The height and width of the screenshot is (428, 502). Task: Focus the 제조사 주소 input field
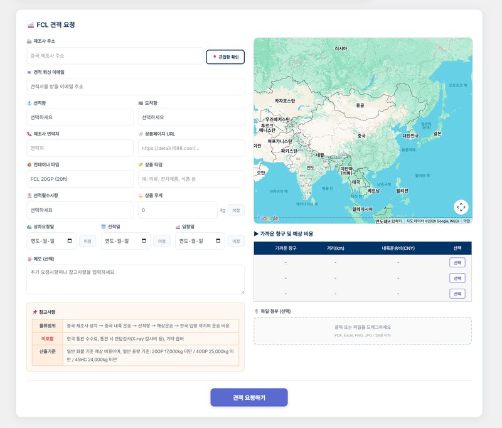tap(115, 56)
